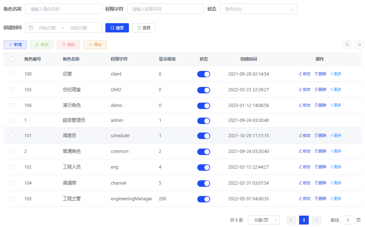Screen dimensions: 365x227
Task: Open the 10条/页 page size dropdown
Action: (x=264, y=220)
